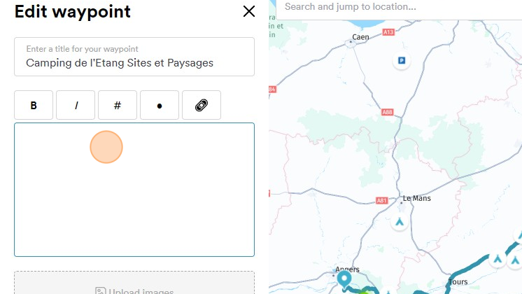Viewport: 522px width, 294px height.
Task: Click the Caen city label on map
Action: coord(360,37)
